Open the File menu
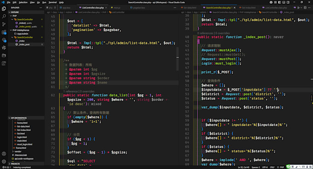Screen dimensions: 313x169 (x=8, y=2)
